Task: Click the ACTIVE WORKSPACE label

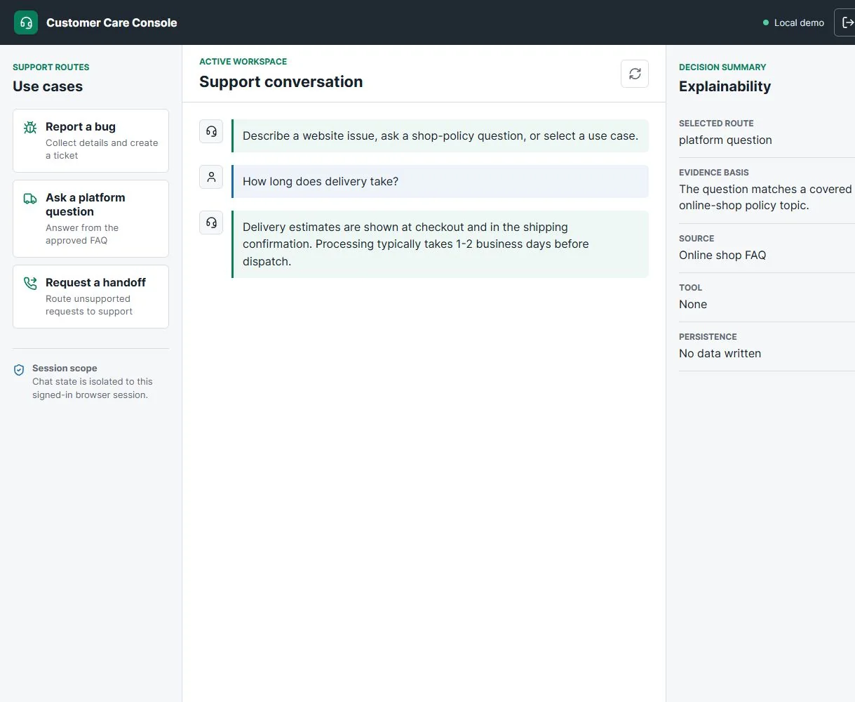Action: tap(243, 62)
